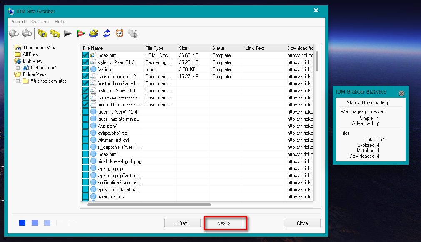Click the *.trickbd.com sites folder icon
The height and width of the screenshot is (242, 421).
[x=26, y=81]
